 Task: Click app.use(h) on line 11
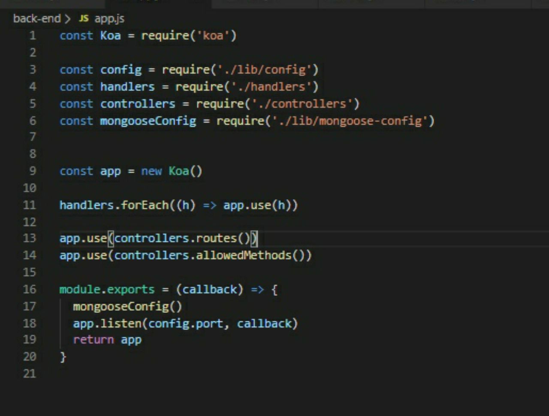pos(257,205)
